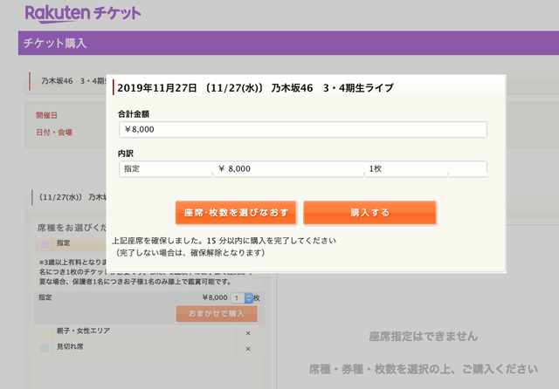The image size is (559, 389).
Task: Click the 見切れ席 seat type row
Action: [x=146, y=348]
